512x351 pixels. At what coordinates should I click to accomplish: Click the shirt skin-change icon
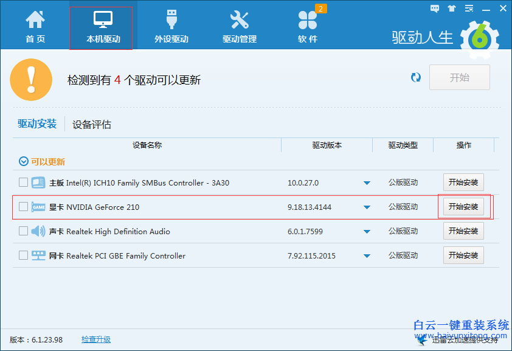[451, 8]
